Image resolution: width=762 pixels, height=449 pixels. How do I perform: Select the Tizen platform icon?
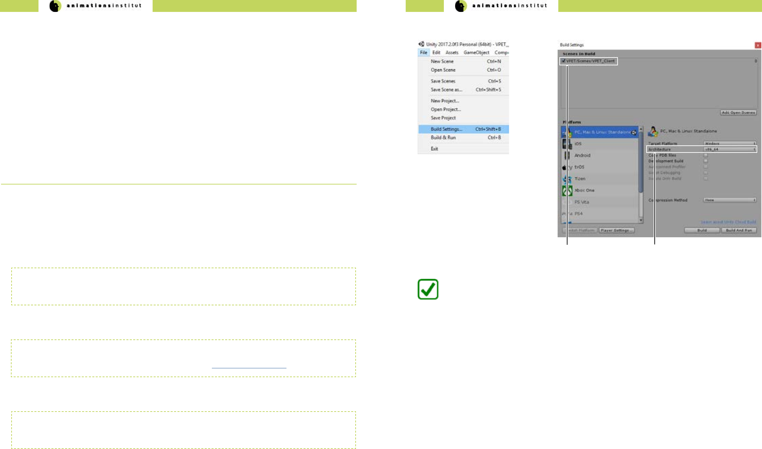[x=567, y=179]
